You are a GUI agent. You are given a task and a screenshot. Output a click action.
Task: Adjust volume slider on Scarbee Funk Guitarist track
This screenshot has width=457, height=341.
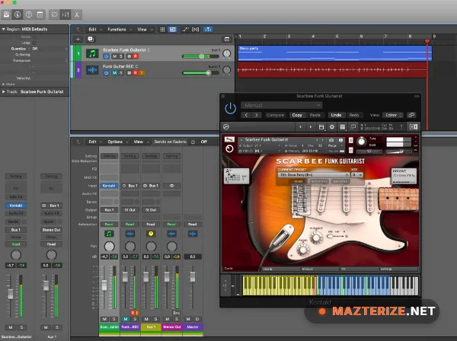200,56
